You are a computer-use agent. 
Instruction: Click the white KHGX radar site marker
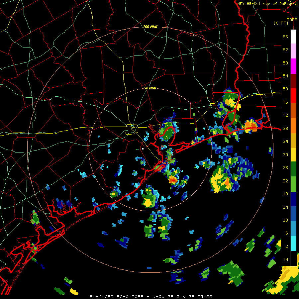tap(143, 149)
